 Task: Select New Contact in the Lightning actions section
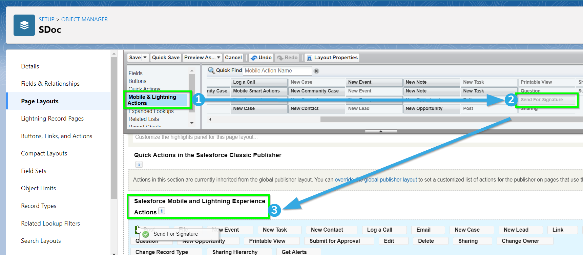(332, 230)
